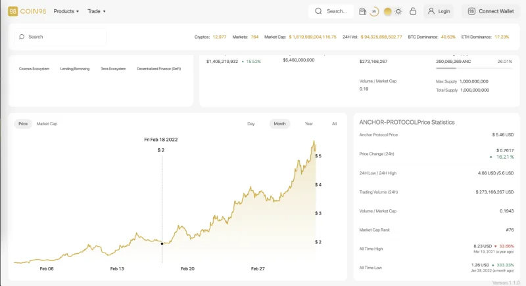
Task: Open the Decentralized Finance (DeFi) tag
Action: (x=158, y=69)
